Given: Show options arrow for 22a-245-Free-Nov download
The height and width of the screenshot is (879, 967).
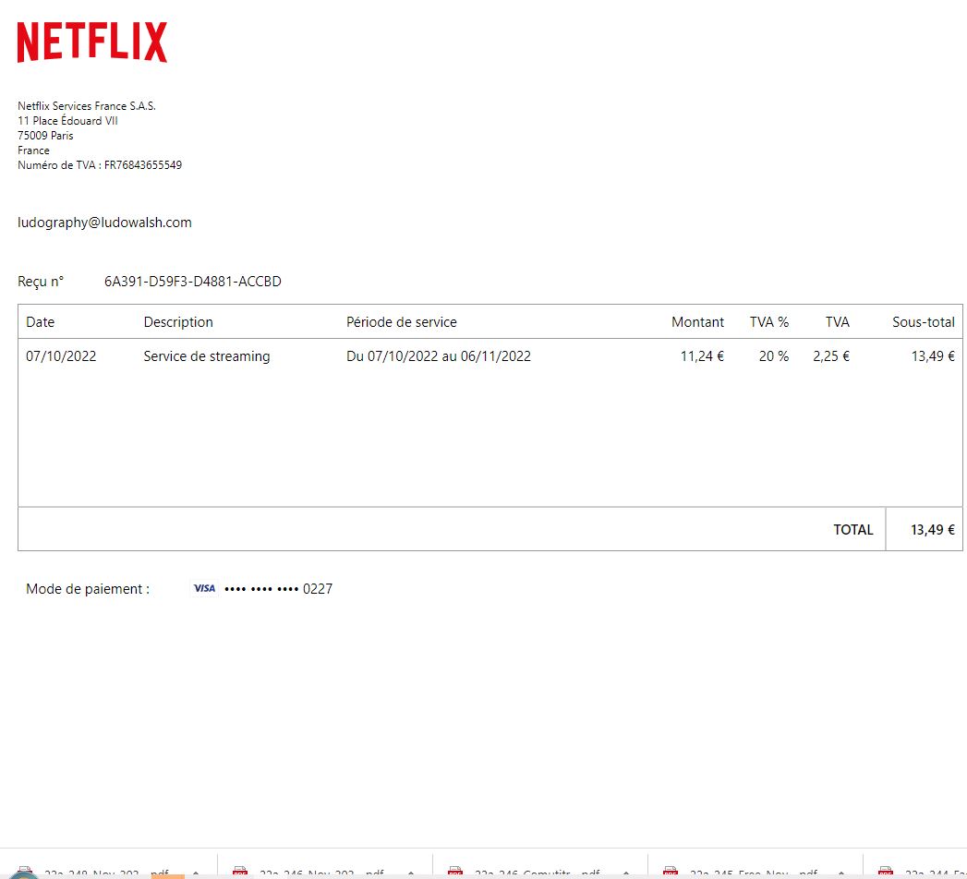Looking at the screenshot, I should pyautogui.click(x=841, y=873).
